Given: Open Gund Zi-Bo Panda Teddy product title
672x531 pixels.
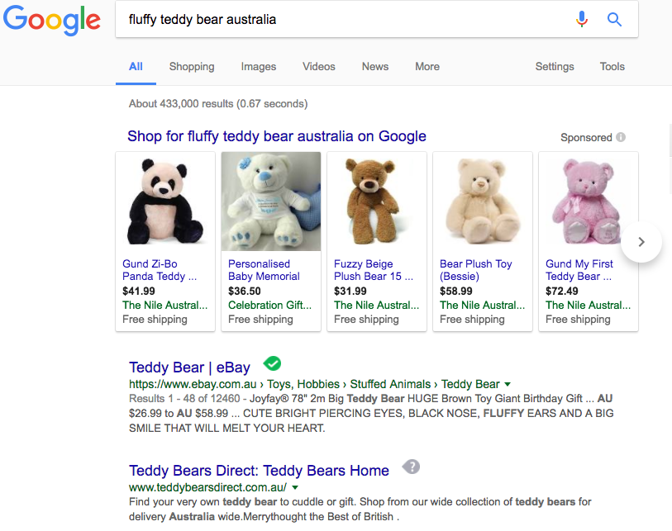Looking at the screenshot, I should point(160,270).
